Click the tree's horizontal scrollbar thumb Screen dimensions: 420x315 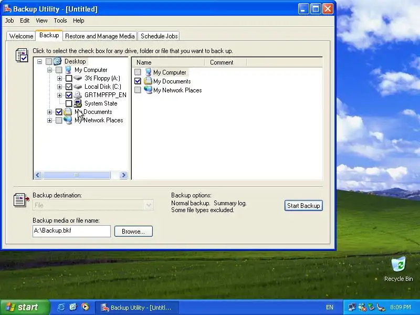[x=76, y=175]
